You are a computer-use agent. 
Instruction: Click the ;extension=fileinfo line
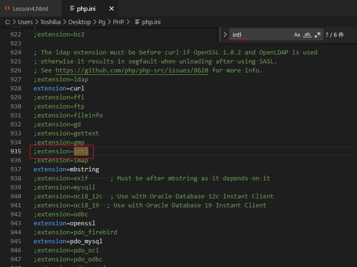(x=68, y=116)
